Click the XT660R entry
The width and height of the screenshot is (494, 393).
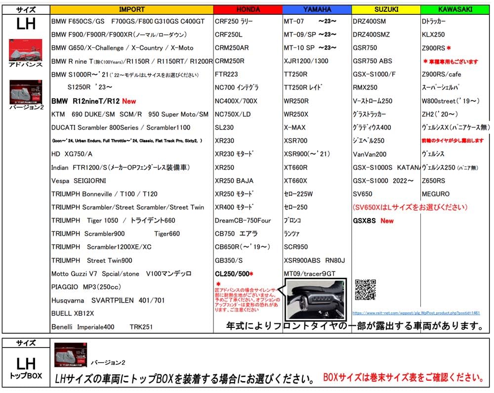click(295, 168)
